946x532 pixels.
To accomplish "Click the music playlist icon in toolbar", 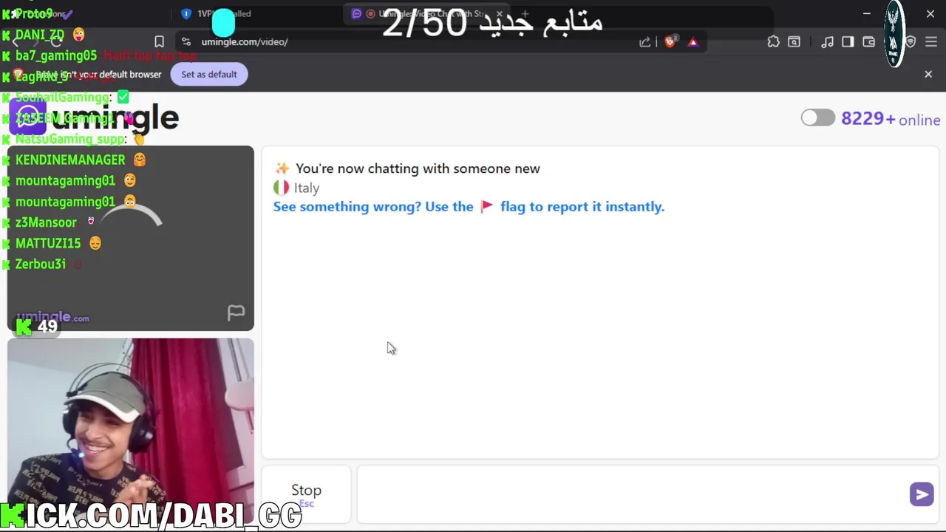I will pos(828,42).
